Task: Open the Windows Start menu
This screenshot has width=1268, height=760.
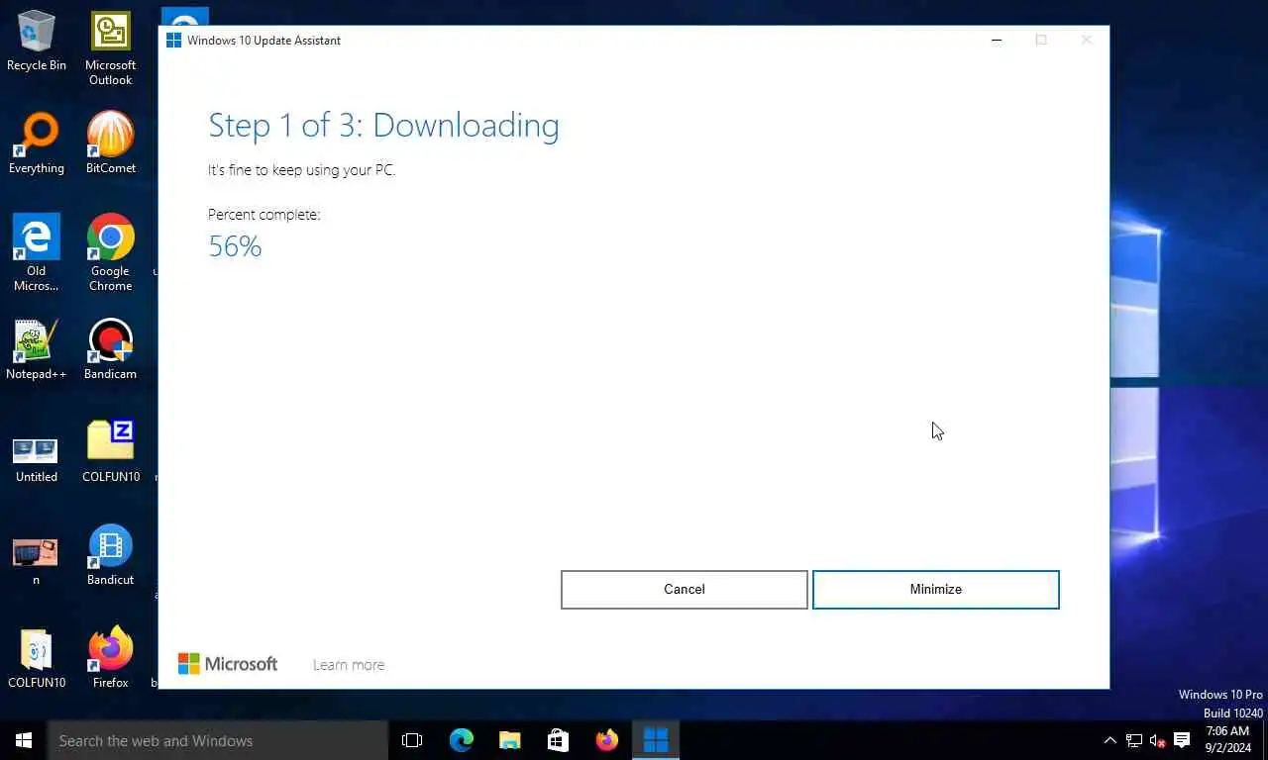Action: [24, 740]
